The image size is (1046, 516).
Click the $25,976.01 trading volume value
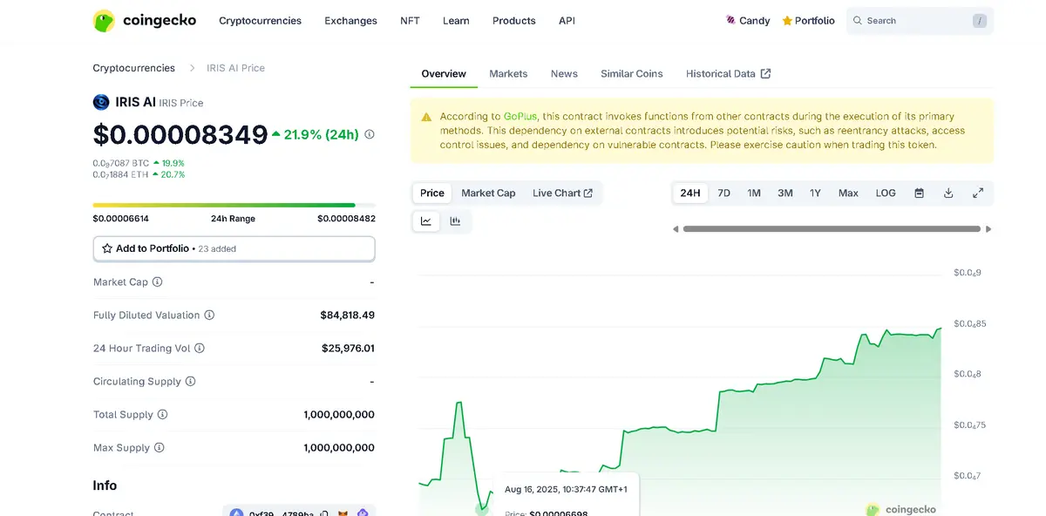point(349,348)
